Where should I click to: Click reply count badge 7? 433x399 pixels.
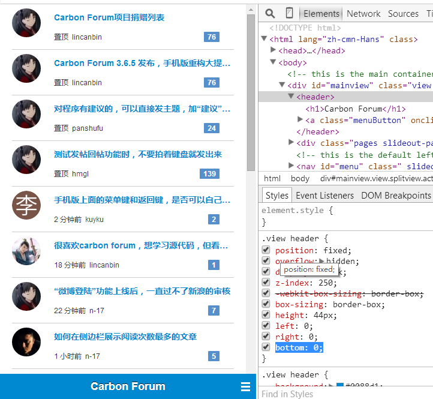tap(214, 311)
